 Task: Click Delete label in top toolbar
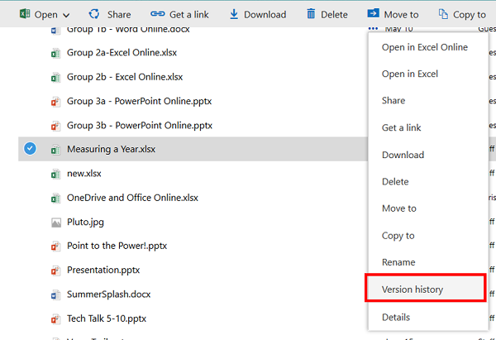(x=334, y=15)
